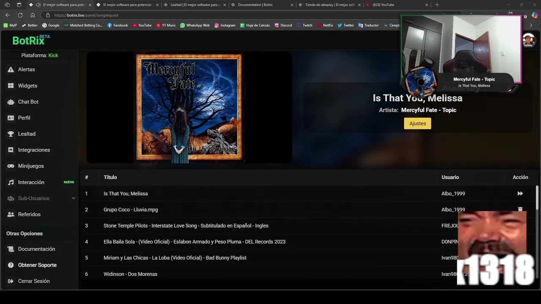Open the Traductor bookmark

click(x=369, y=25)
